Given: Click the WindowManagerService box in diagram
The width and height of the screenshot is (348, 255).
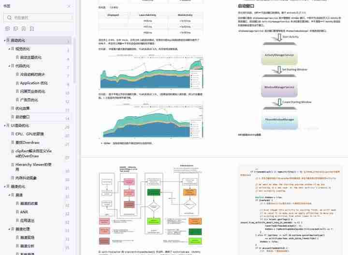Looking at the screenshot, I should pos(279,90).
